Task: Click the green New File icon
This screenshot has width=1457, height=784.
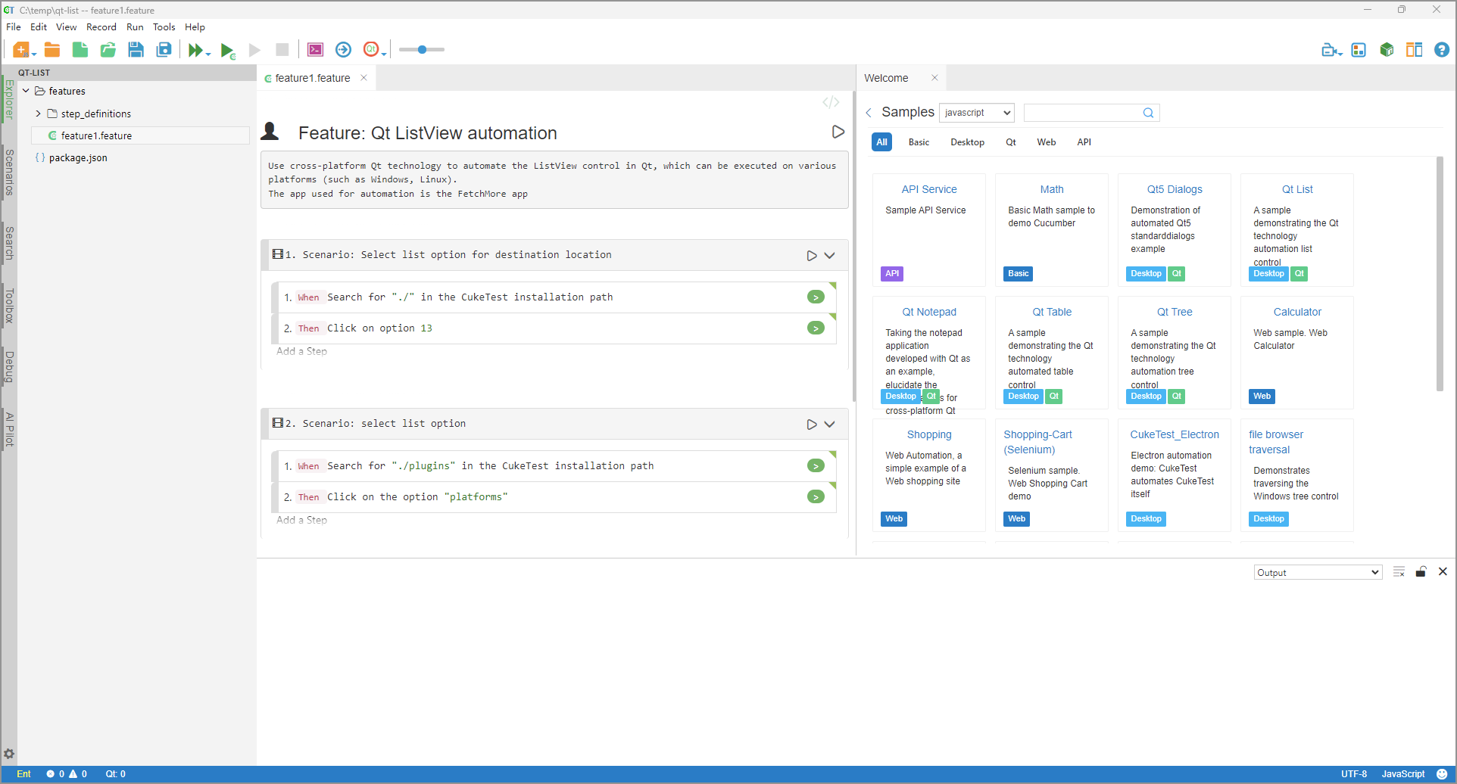Action: click(x=80, y=50)
